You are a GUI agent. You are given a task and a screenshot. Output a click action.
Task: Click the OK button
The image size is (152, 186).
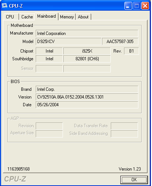tap(134, 180)
